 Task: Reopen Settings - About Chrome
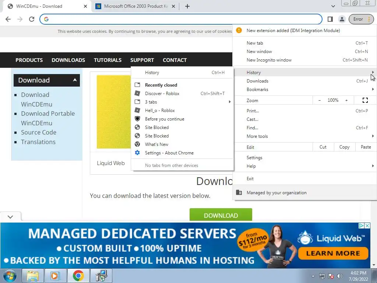coord(182,153)
